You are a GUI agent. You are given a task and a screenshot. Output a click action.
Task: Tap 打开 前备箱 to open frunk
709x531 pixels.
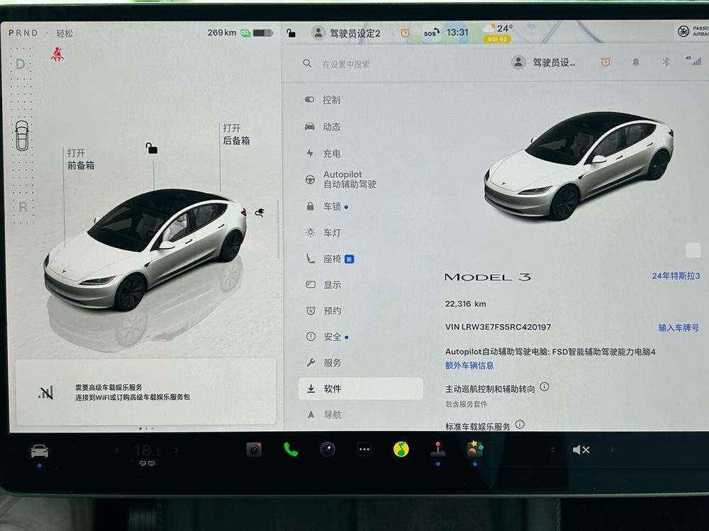click(x=81, y=160)
